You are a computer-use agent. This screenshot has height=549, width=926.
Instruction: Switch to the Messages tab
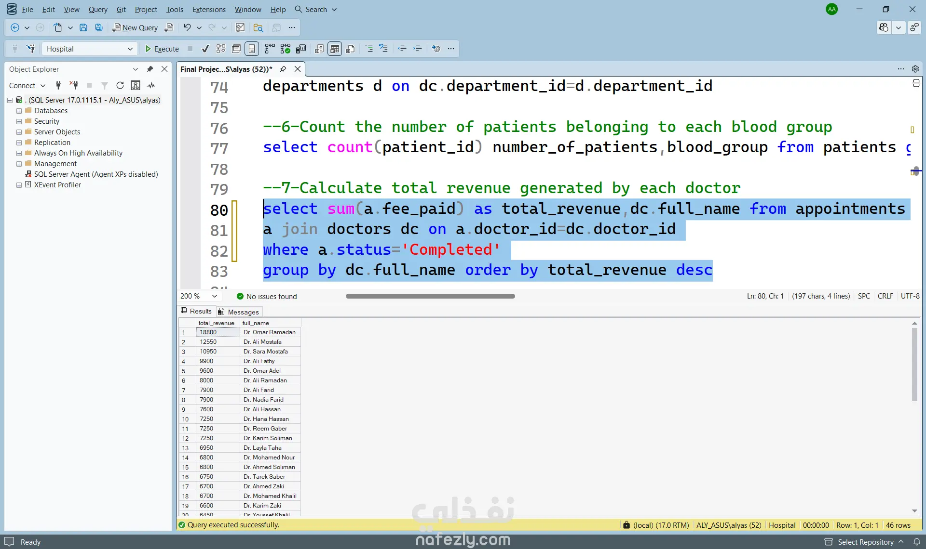click(239, 312)
